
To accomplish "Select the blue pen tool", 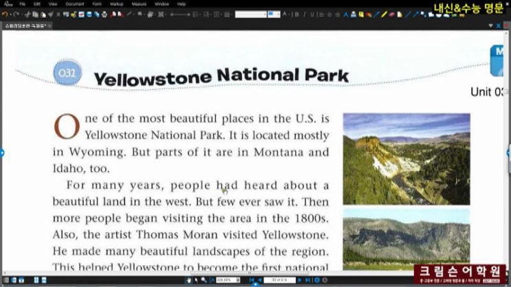I will (x=376, y=14).
